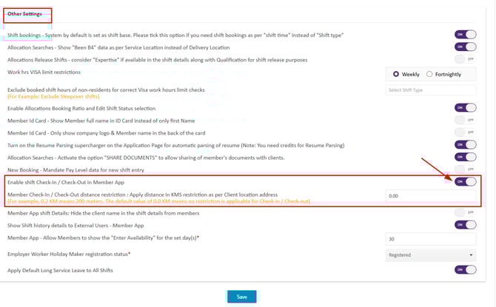Toggle Show Shift history to External Users

465,225
